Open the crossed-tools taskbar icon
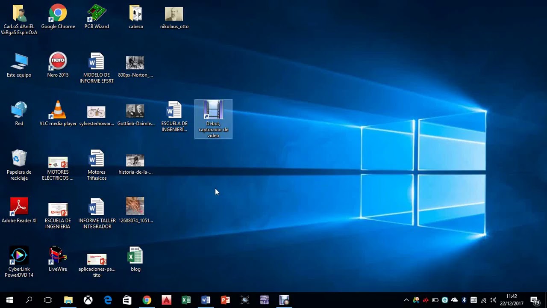 coord(245,300)
